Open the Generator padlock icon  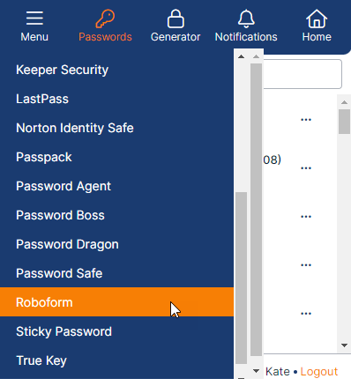click(175, 19)
